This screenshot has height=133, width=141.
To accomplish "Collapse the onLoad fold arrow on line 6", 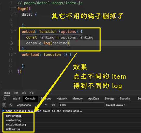I will tap(15, 30).
